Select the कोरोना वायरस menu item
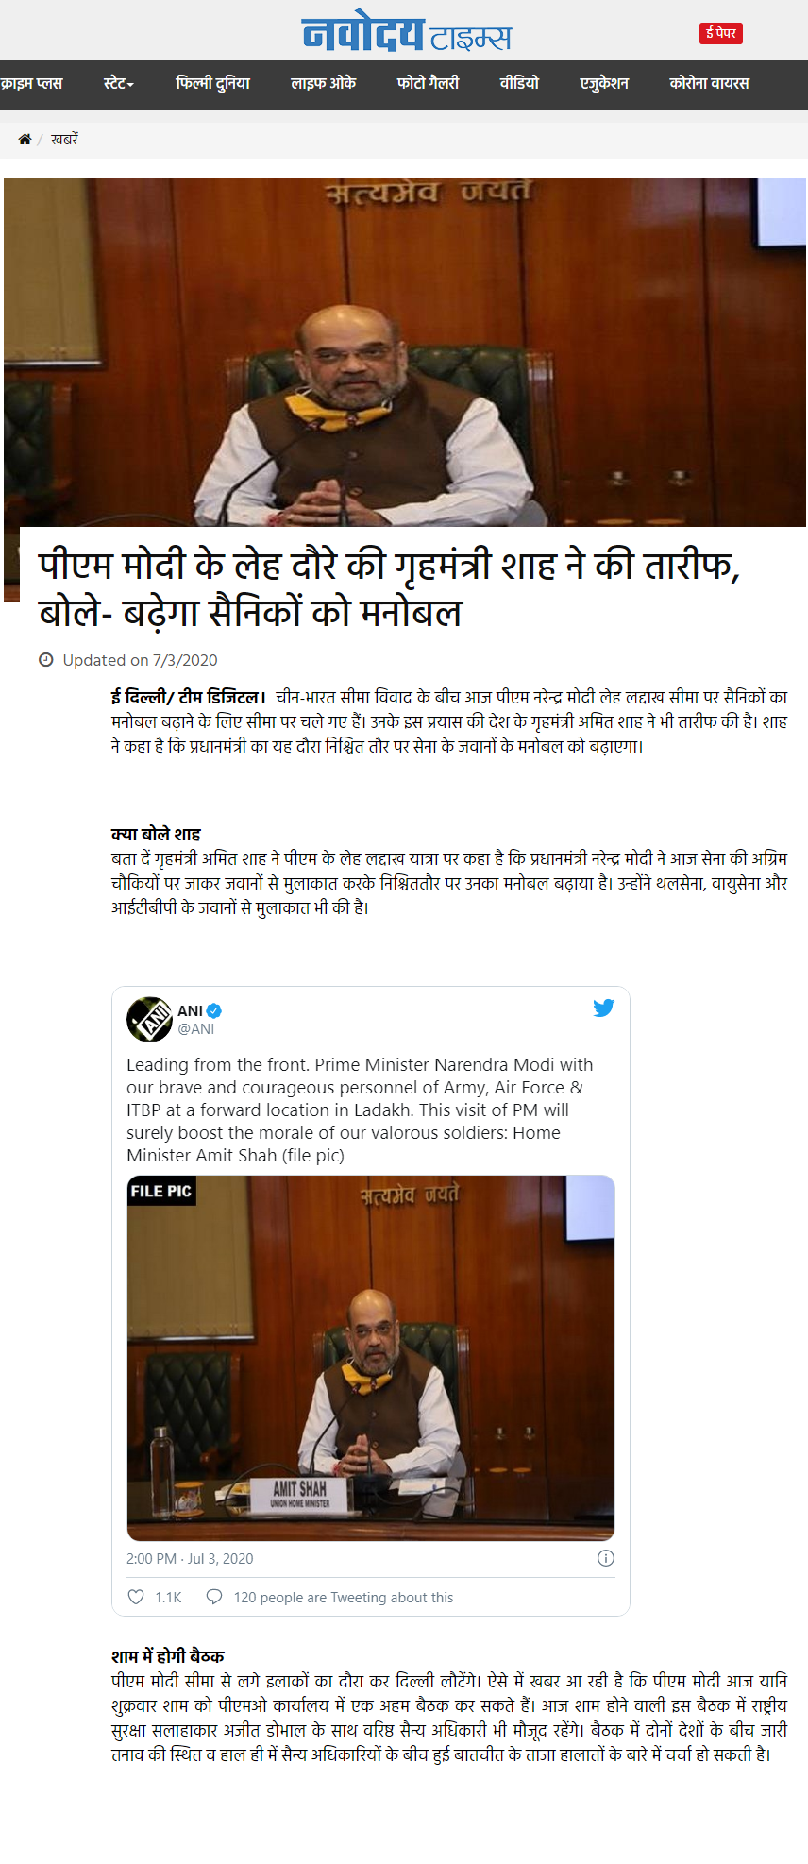The image size is (808, 1864). click(710, 83)
